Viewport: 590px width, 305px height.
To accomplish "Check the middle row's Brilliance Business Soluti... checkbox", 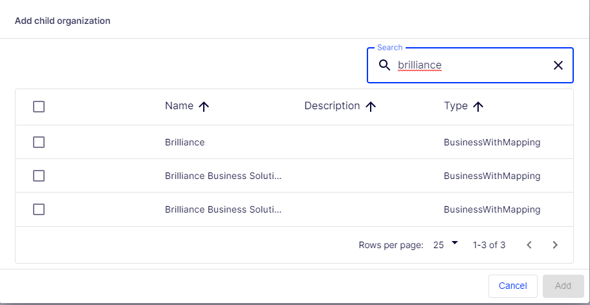I will pyautogui.click(x=39, y=176).
